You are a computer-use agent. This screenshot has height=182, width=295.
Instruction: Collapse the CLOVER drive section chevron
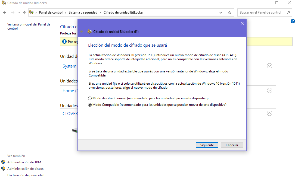(x=270, y=113)
